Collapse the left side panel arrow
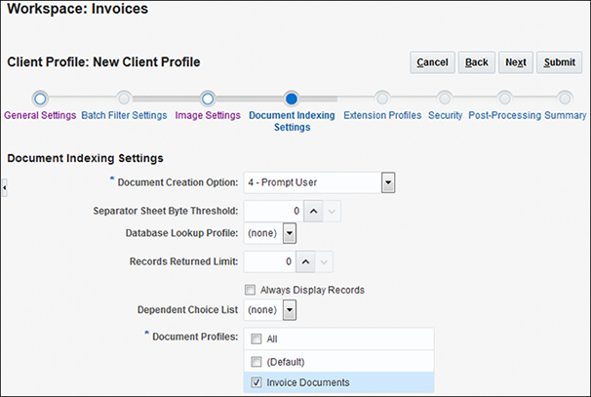Viewport: 591px width, 397px height. pyautogui.click(x=4, y=187)
